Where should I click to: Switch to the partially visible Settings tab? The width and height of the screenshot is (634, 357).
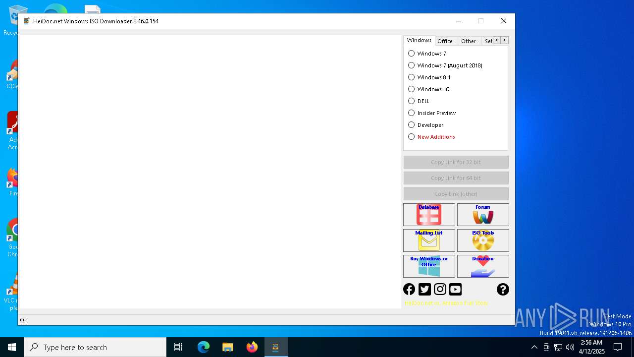tap(488, 41)
